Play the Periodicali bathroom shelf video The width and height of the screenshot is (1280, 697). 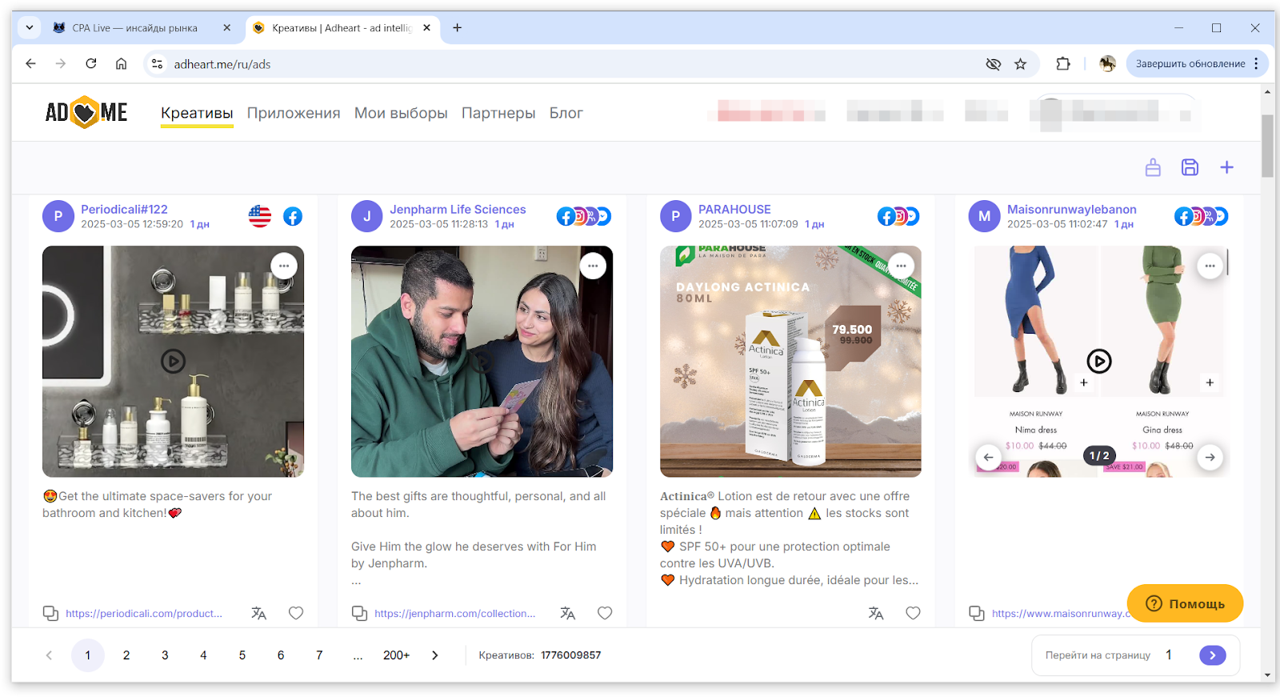tap(173, 361)
